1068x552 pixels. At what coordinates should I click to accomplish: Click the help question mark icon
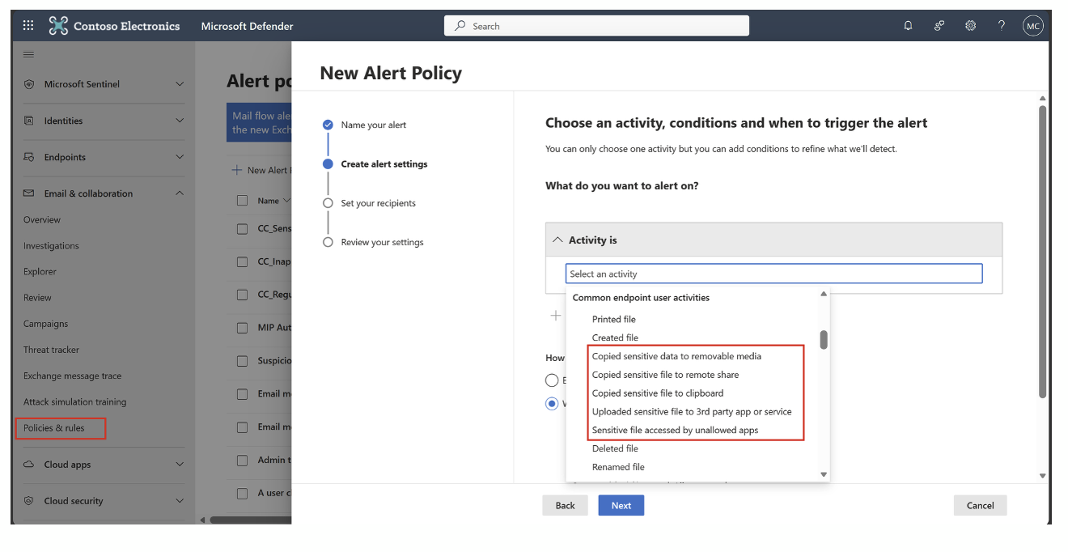[1001, 26]
